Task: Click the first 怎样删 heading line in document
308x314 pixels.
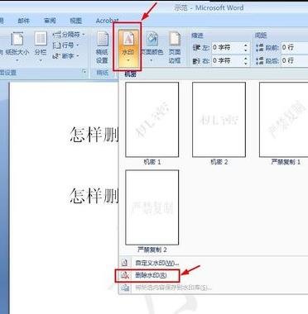Action: (94, 135)
